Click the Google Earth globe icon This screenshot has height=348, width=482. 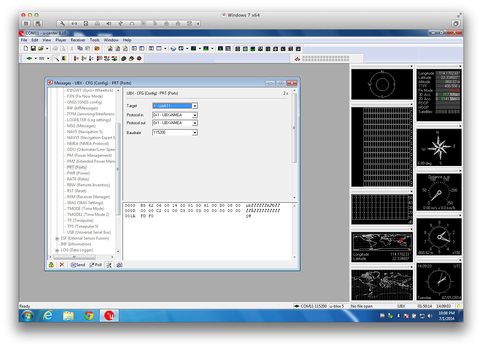coord(173,48)
